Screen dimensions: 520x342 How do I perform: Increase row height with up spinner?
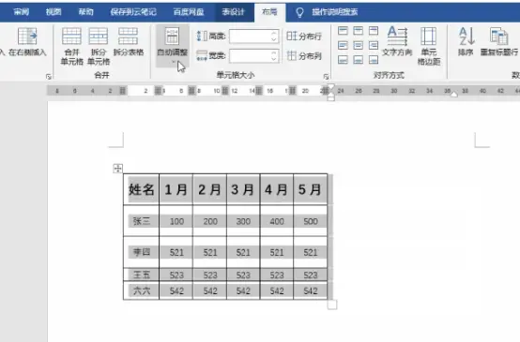coord(274,33)
